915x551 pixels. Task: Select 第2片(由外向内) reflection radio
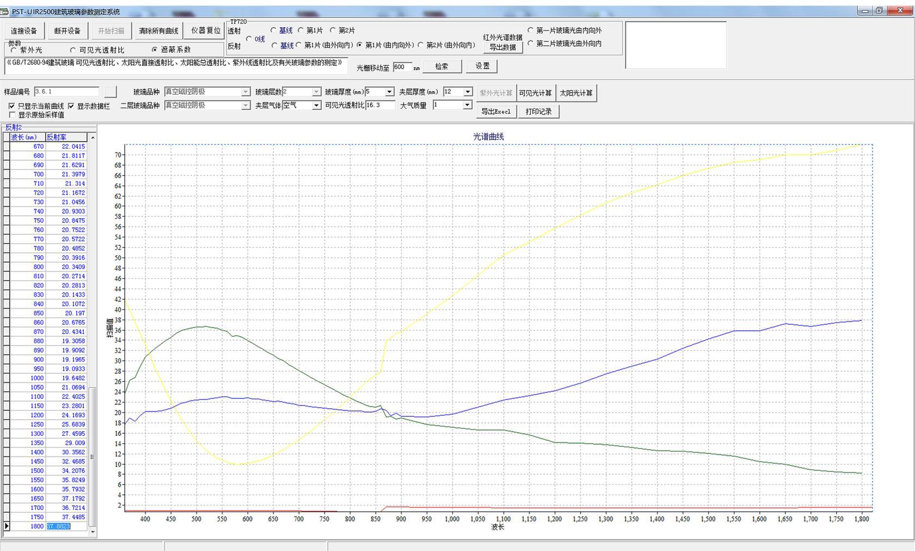pyautogui.click(x=420, y=45)
